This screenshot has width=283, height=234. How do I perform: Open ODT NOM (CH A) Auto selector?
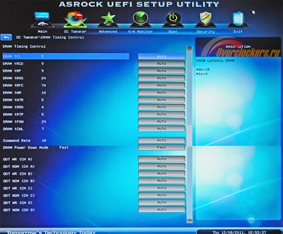(x=162, y=166)
